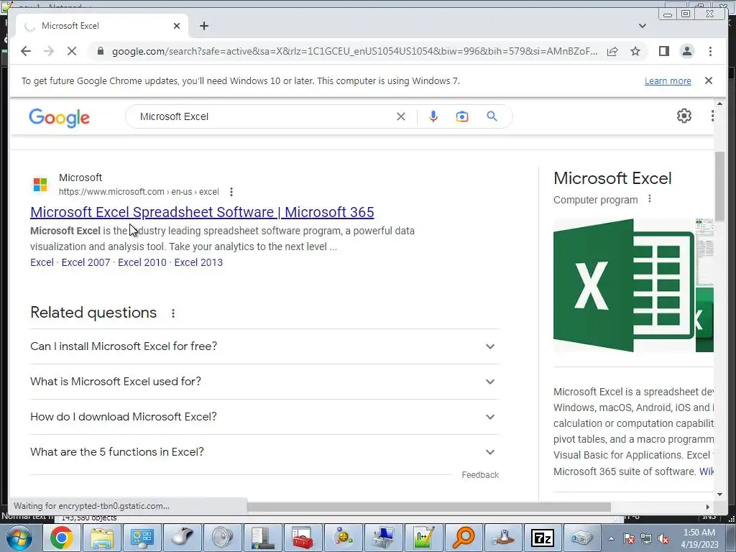The image size is (736, 552).
Task: View site information lock icon
Action: [100, 51]
